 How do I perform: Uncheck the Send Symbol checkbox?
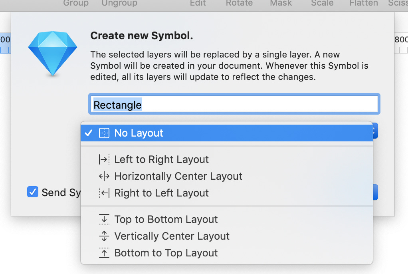click(32, 192)
